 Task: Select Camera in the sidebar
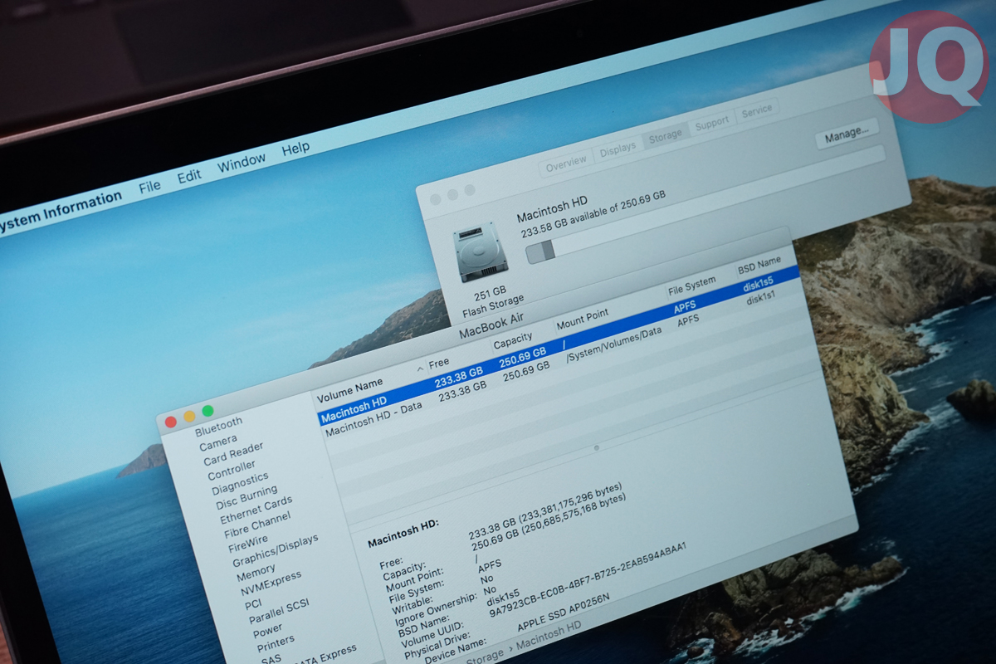pos(218,443)
